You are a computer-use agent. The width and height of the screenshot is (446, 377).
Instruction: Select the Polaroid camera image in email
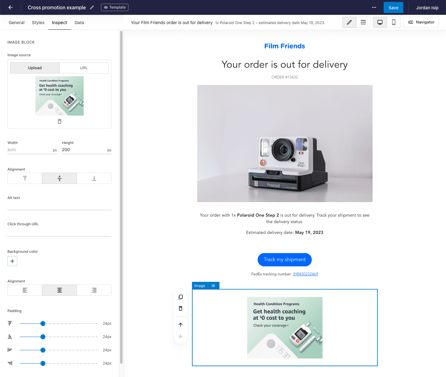coord(285,143)
